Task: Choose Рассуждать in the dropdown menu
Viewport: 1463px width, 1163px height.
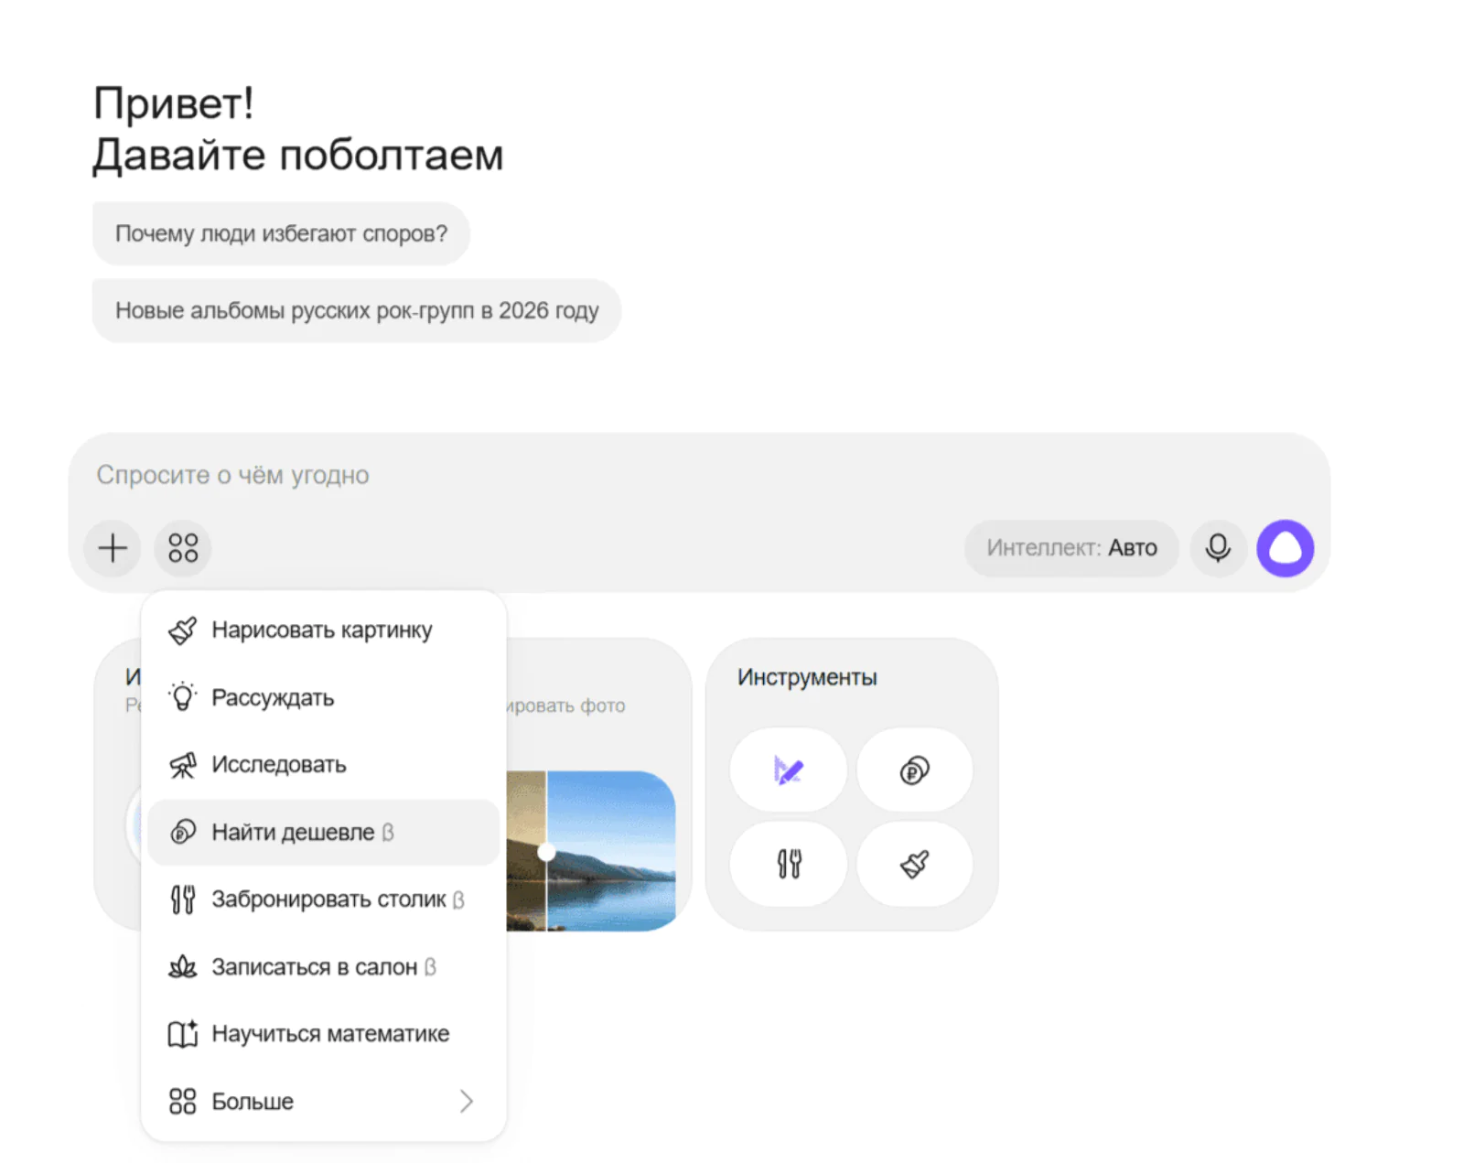Action: [x=323, y=697]
